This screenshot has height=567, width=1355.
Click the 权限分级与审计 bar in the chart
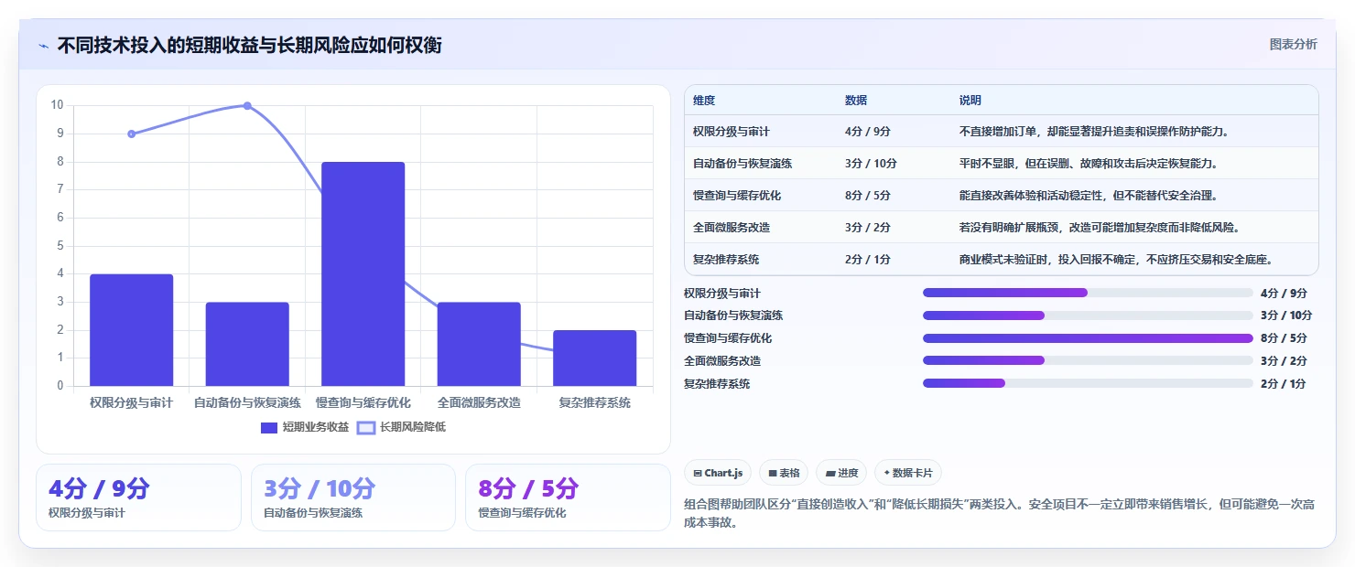tap(131, 330)
